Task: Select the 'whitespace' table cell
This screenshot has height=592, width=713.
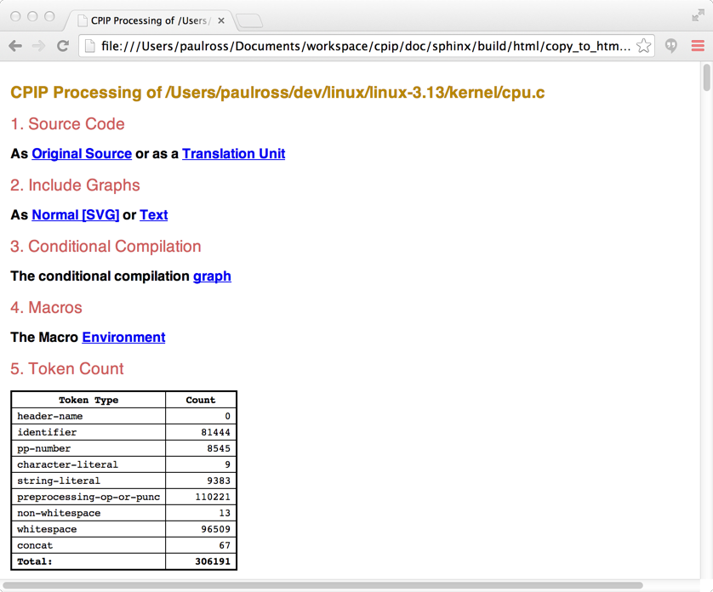Action: [x=88, y=529]
